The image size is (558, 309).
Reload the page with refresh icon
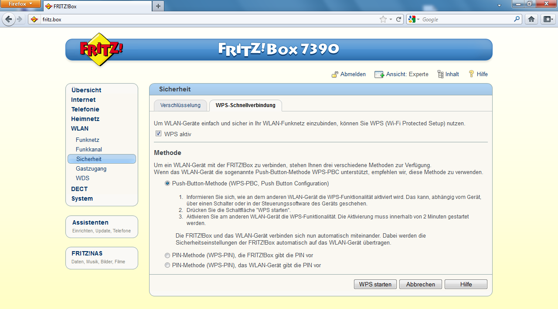point(398,19)
